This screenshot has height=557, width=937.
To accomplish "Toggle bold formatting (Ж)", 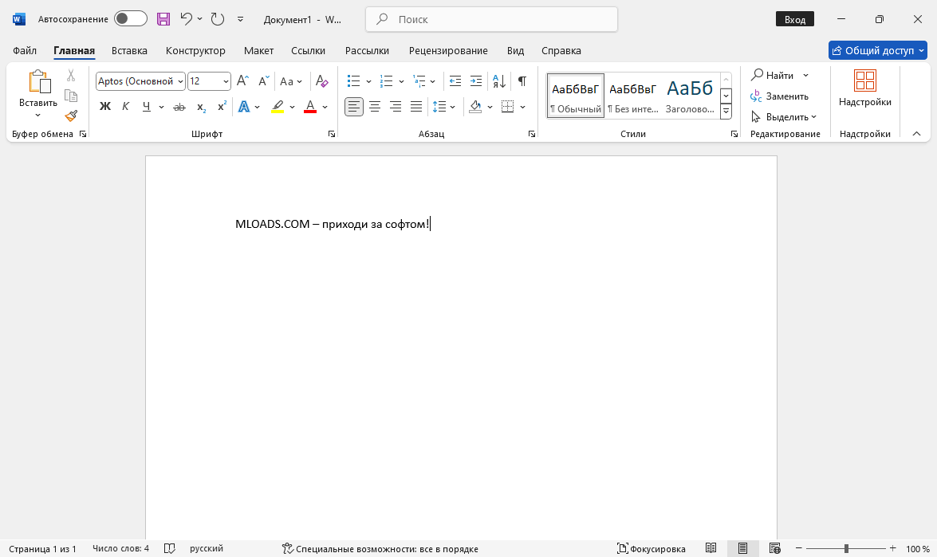I will pyautogui.click(x=105, y=107).
